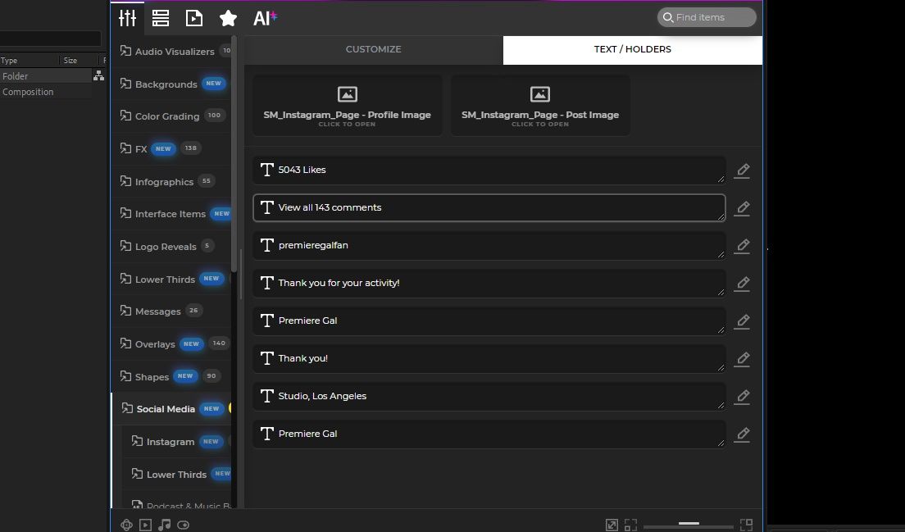The height and width of the screenshot is (532, 905).
Task: Select the TEXT / HOLDERS tab
Action: [632, 49]
